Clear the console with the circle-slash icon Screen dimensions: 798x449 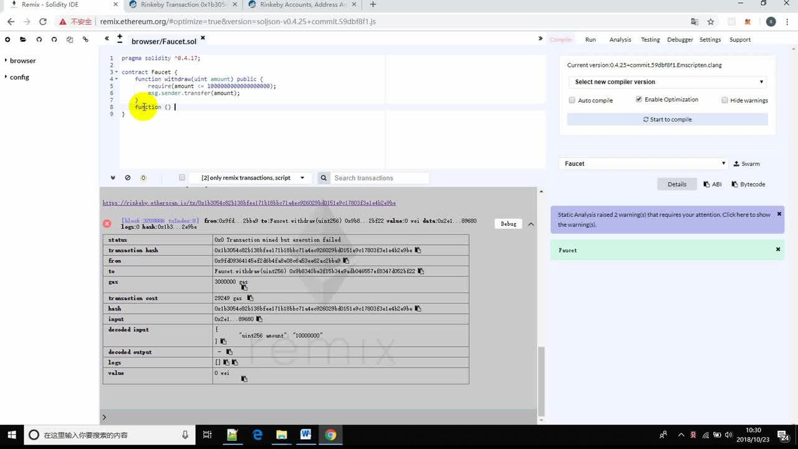128,178
